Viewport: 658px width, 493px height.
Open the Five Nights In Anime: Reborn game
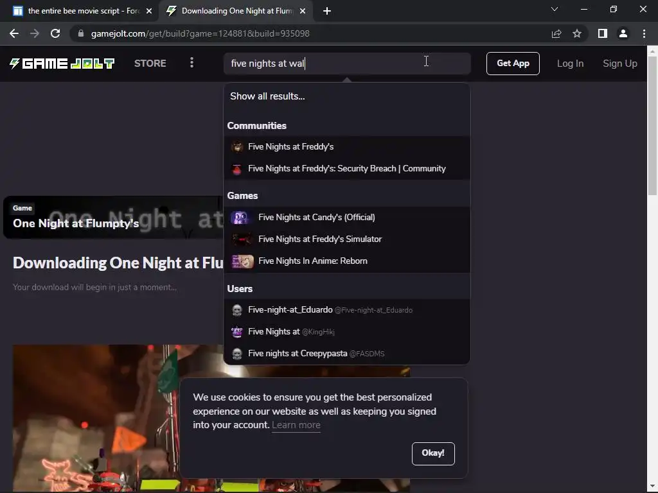(x=346, y=261)
